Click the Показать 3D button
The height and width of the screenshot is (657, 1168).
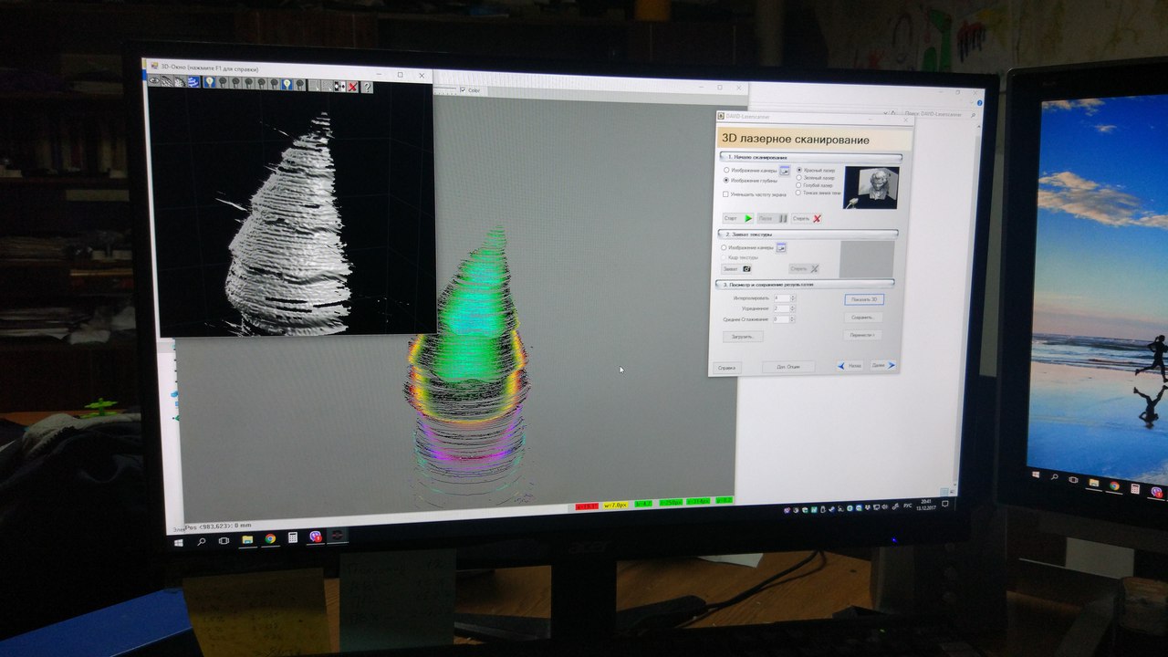tap(863, 299)
